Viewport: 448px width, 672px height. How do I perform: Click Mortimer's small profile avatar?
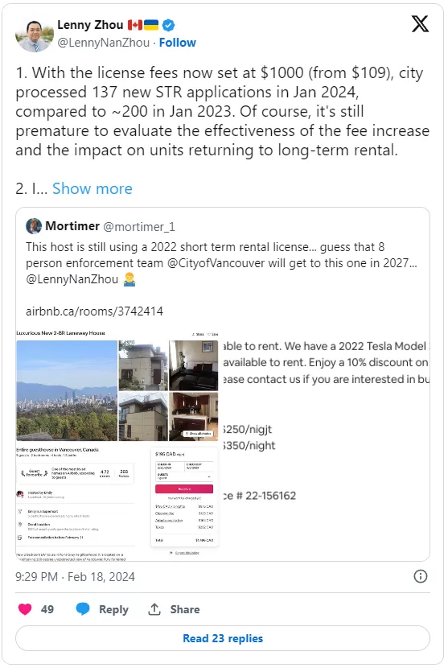(34, 226)
